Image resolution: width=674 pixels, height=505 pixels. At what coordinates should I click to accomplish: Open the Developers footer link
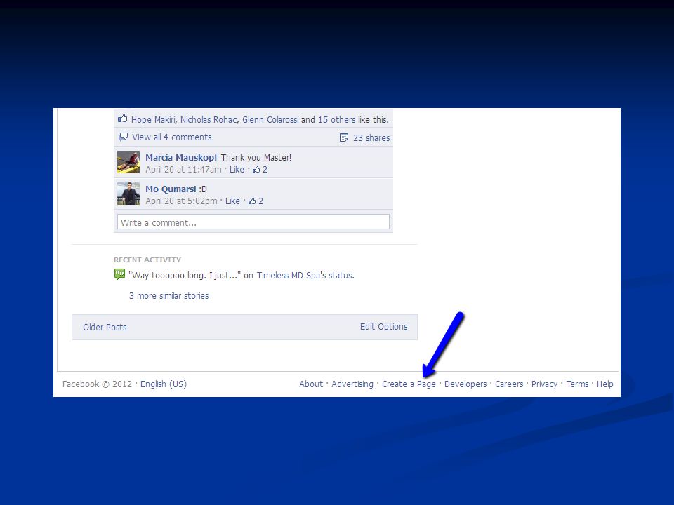point(465,384)
